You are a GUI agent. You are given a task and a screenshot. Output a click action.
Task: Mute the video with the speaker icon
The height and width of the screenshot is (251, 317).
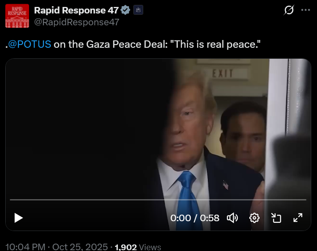pos(232,218)
